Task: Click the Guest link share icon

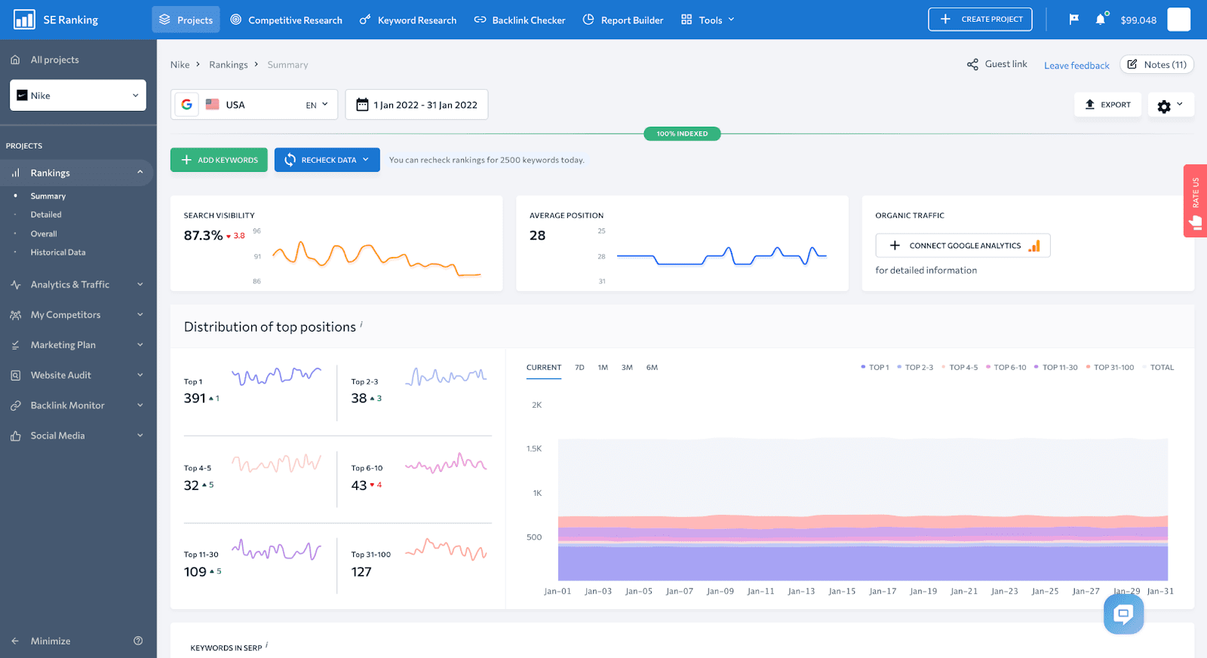Action: click(x=972, y=65)
